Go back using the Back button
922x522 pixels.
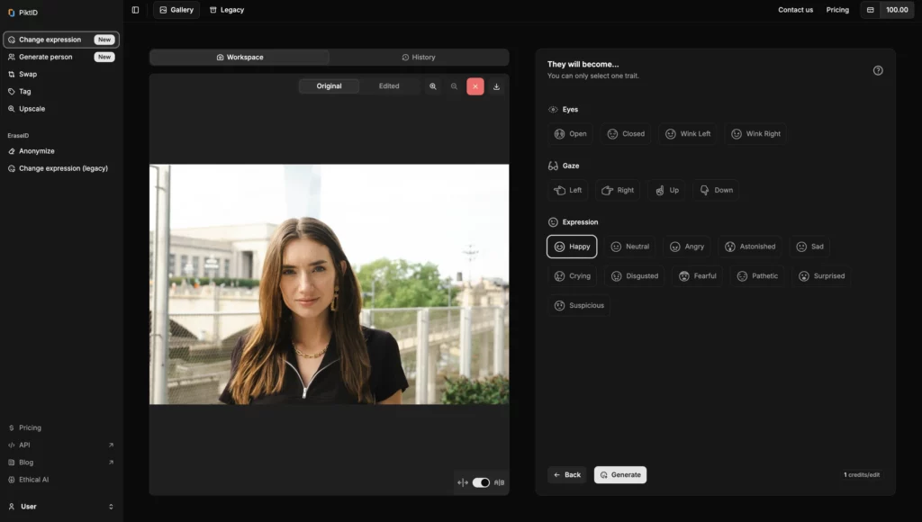pos(566,474)
